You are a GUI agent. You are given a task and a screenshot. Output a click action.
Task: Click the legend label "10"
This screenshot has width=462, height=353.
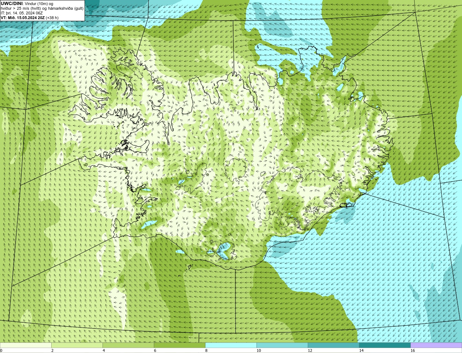coord(258,350)
